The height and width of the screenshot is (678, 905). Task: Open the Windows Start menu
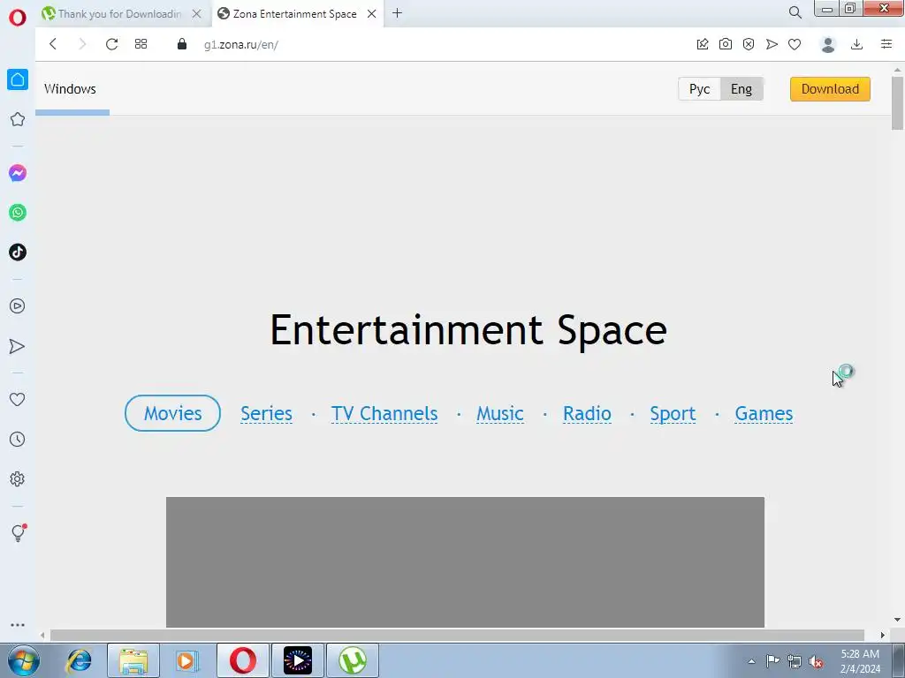tap(23, 660)
